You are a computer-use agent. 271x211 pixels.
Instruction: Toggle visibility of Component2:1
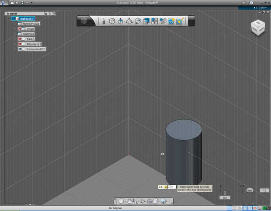pos(20,49)
